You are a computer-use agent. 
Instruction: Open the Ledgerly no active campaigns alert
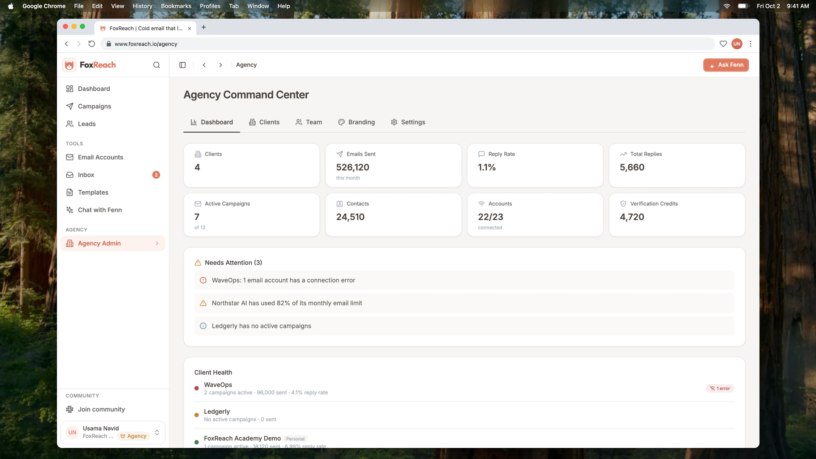[464, 326]
